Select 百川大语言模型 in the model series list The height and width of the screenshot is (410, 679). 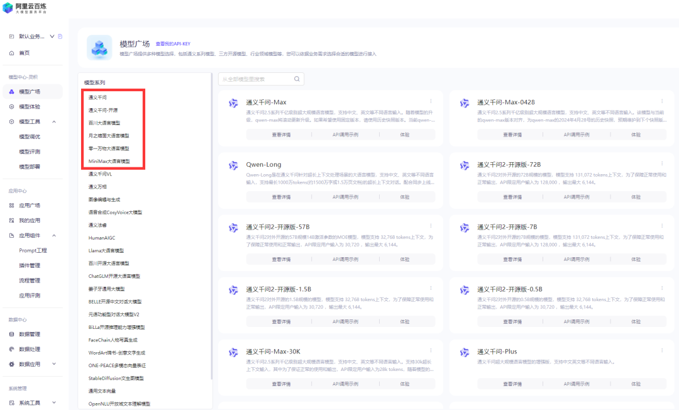[x=104, y=123]
